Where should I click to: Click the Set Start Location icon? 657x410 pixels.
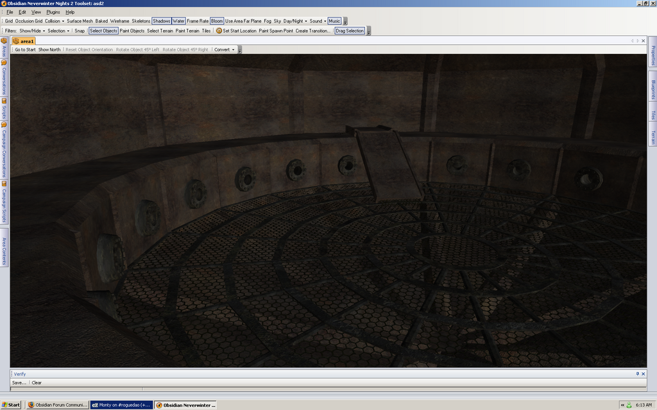point(219,31)
